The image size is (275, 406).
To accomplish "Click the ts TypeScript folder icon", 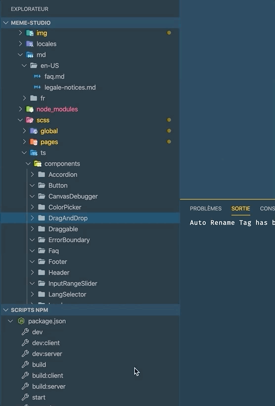I will coord(34,153).
